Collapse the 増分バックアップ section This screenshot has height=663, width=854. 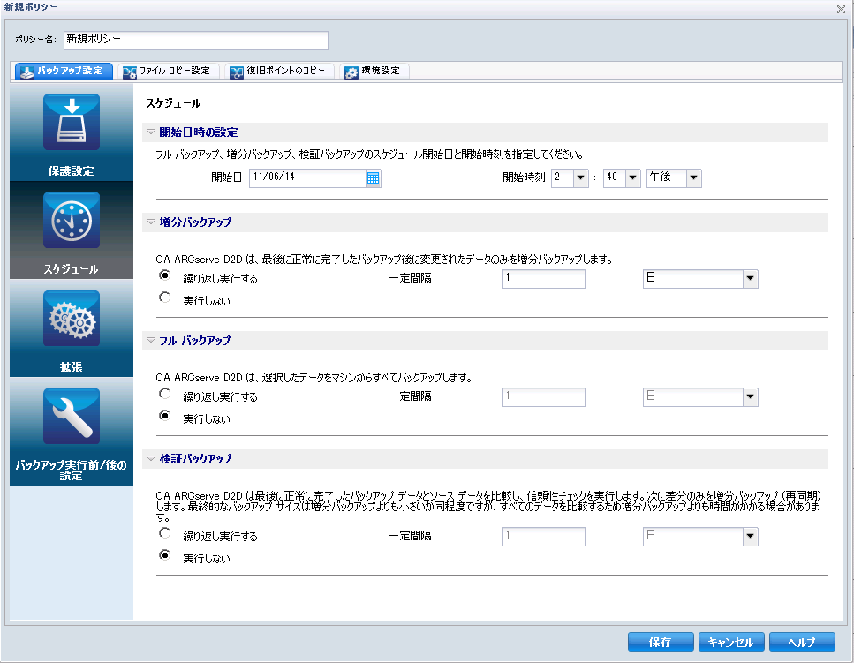[x=151, y=222]
